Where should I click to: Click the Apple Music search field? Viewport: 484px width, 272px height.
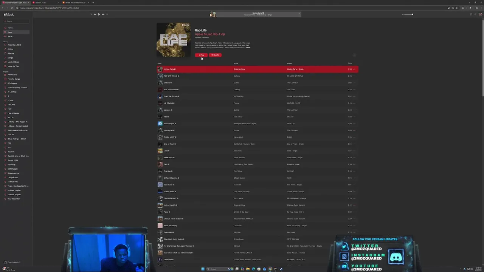click(16, 21)
